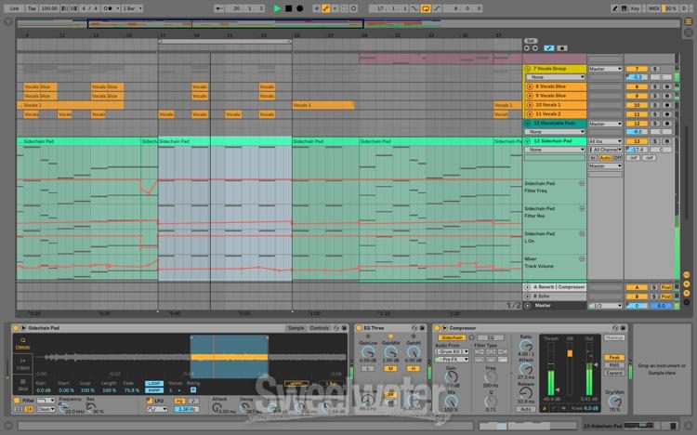Select 1-Shot mode in Simpler

22,363
